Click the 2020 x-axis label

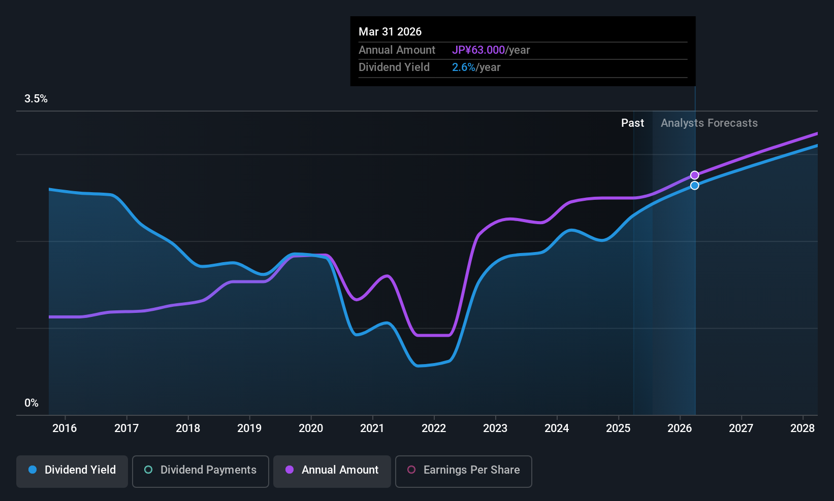(311, 428)
